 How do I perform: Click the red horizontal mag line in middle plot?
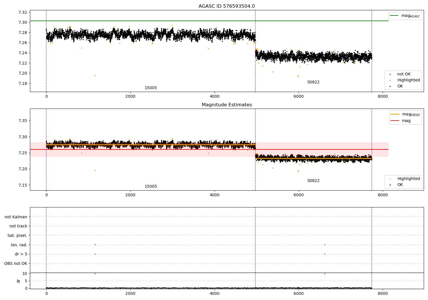click(x=209, y=149)
